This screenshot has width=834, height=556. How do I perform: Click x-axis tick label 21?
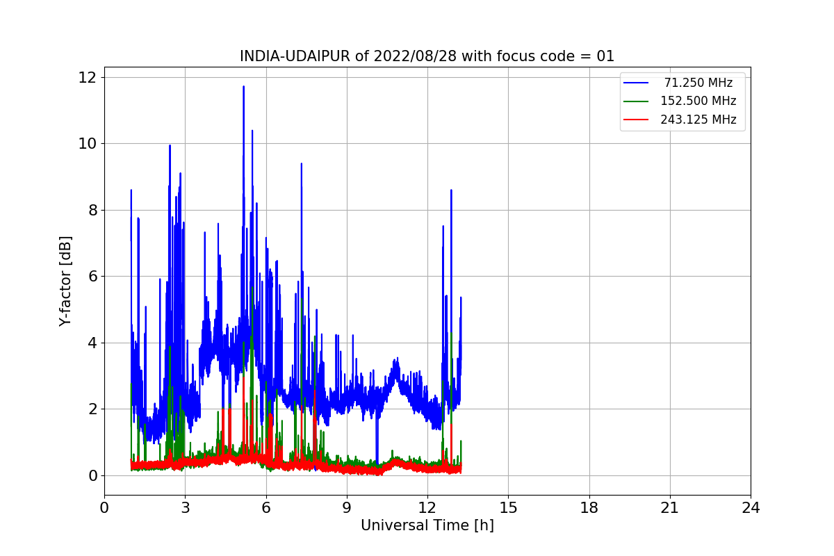[670, 508]
